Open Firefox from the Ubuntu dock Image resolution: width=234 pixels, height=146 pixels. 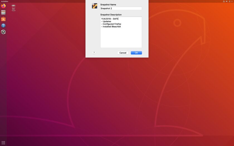click(3, 6)
